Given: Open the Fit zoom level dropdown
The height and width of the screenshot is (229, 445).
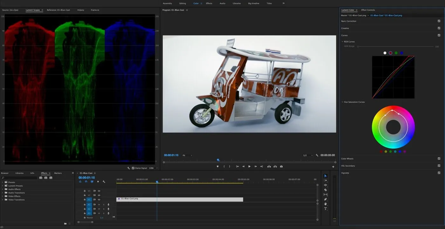Looking at the screenshot, I should (187, 155).
